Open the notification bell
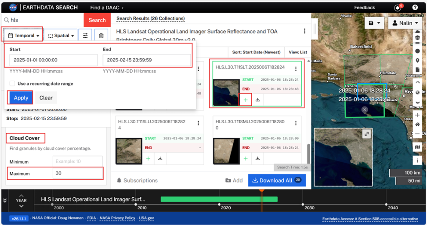Viewport: 427px width, 225px height. coord(398,7)
